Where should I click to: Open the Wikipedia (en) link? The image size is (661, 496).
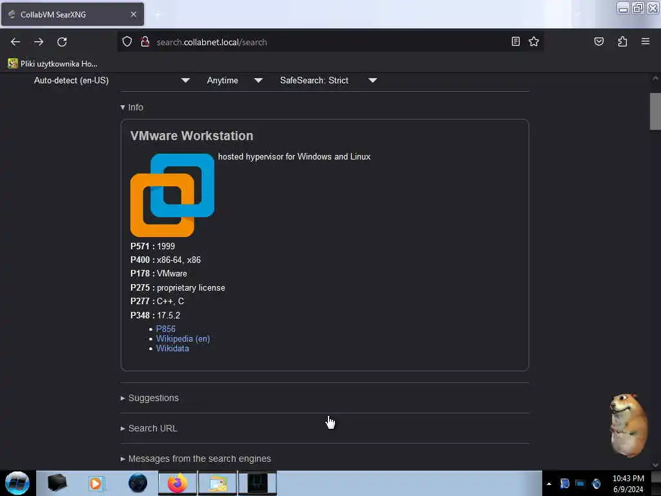coord(183,338)
